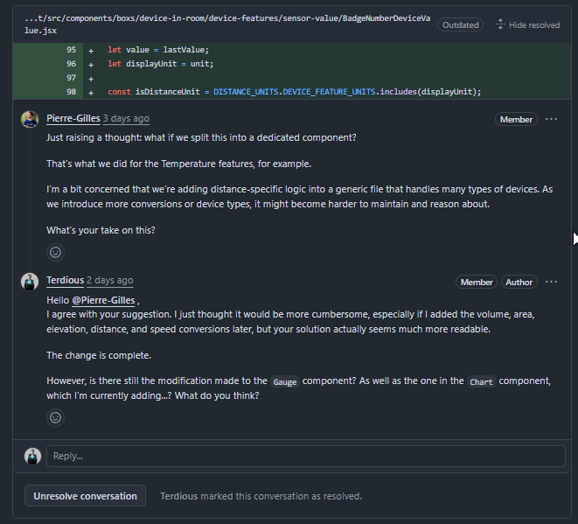Screen dimensions: 578x524
Task: Click Pierre-Gilles' profile avatar
Action: [30, 119]
